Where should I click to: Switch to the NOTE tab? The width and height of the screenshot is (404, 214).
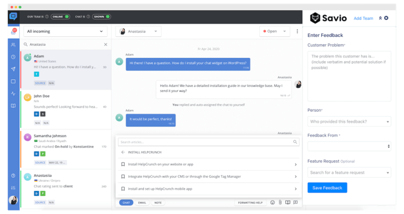coord(158,203)
